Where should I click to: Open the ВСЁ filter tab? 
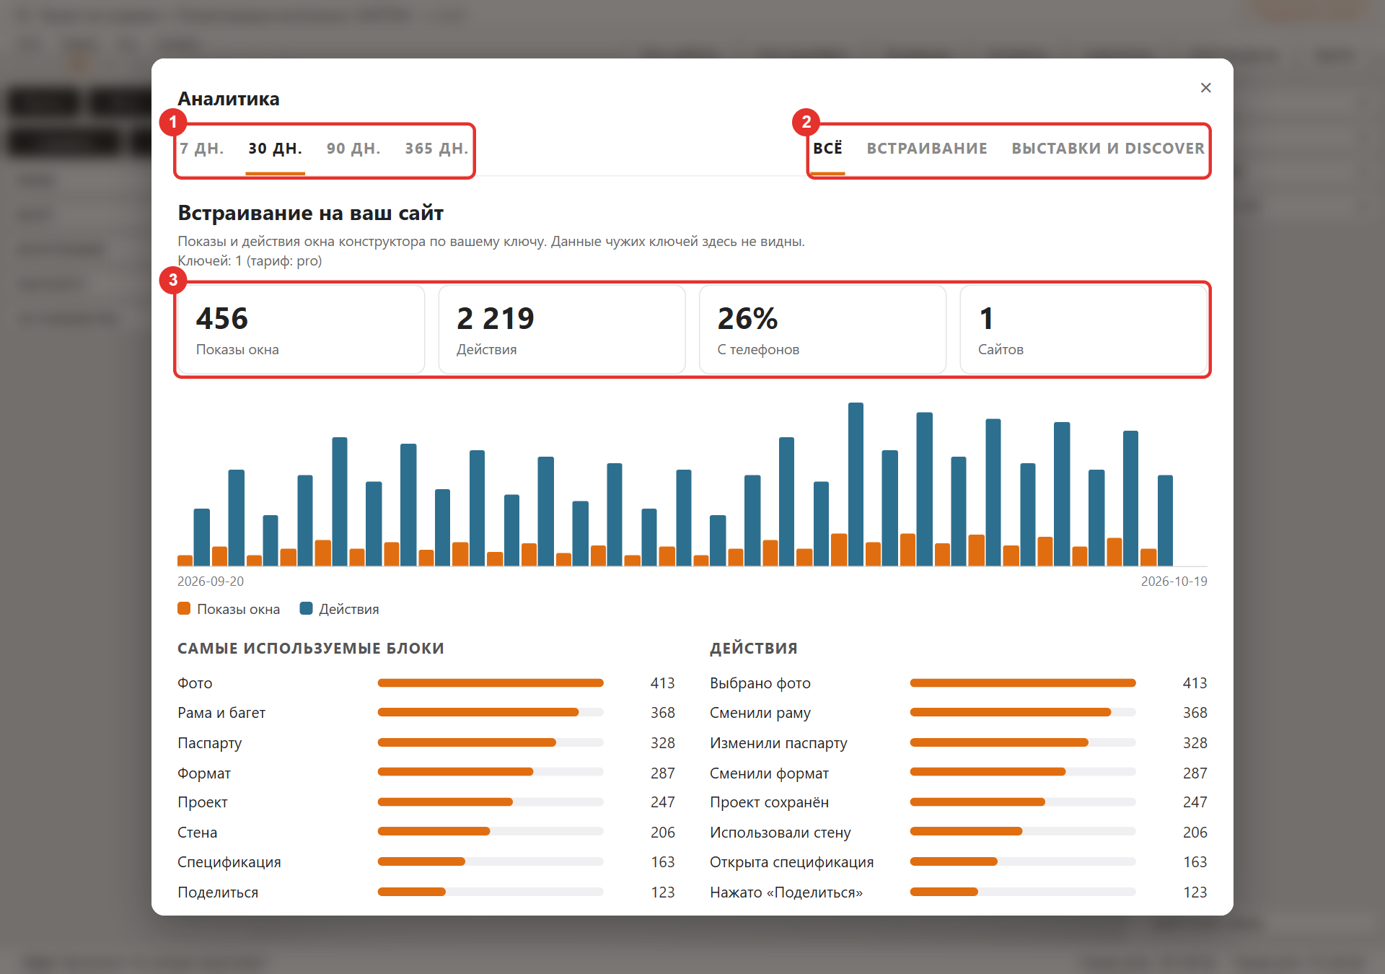(x=827, y=149)
